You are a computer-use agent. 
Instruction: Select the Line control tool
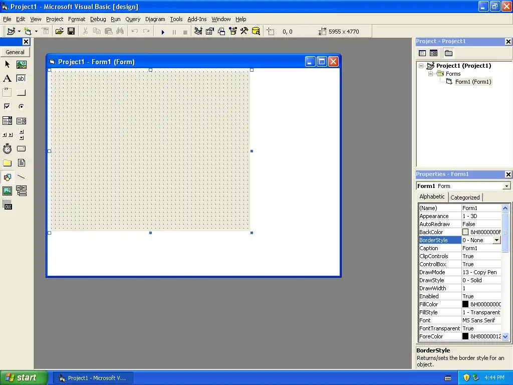point(21,177)
